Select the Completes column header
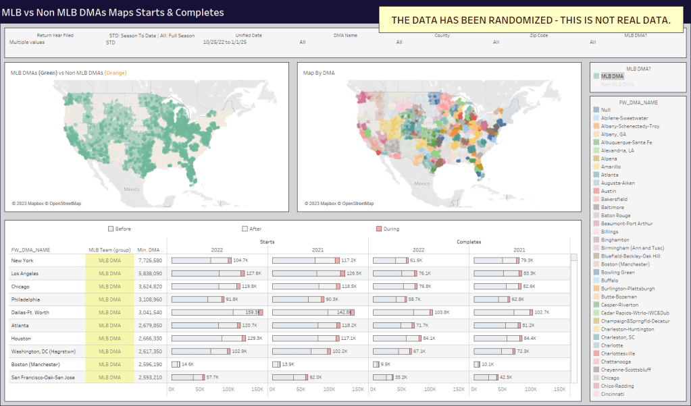The height and width of the screenshot is (406, 691). pyautogui.click(x=469, y=241)
